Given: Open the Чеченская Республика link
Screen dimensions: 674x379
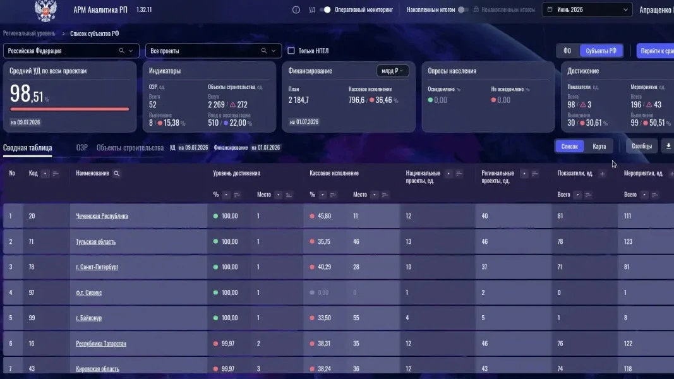Looking at the screenshot, I should click(x=102, y=216).
